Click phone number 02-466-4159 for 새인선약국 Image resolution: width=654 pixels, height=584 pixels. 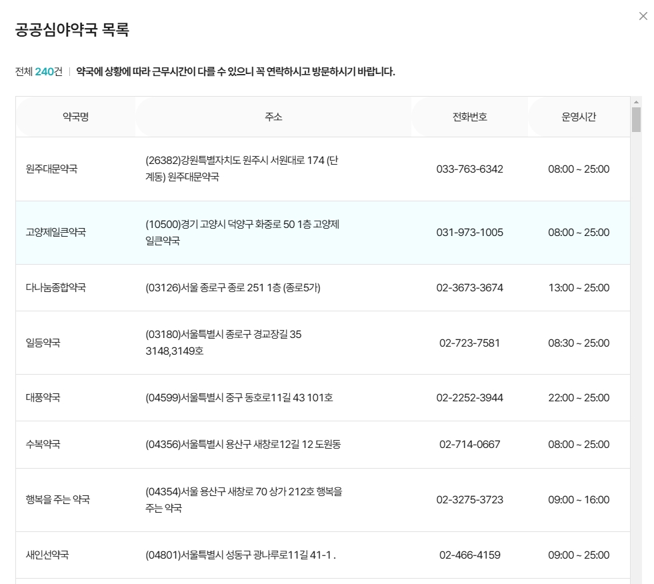pos(469,554)
